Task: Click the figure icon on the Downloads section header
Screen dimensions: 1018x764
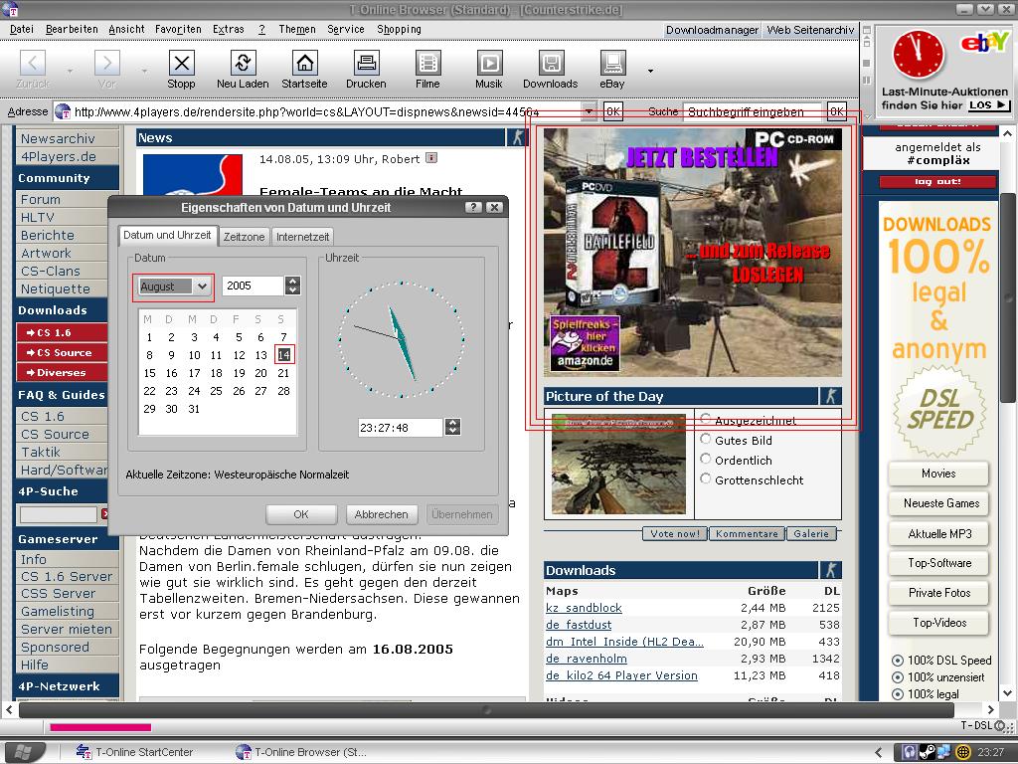Action: 830,570
